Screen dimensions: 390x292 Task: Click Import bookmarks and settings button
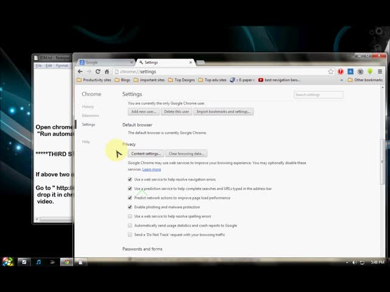click(x=224, y=111)
